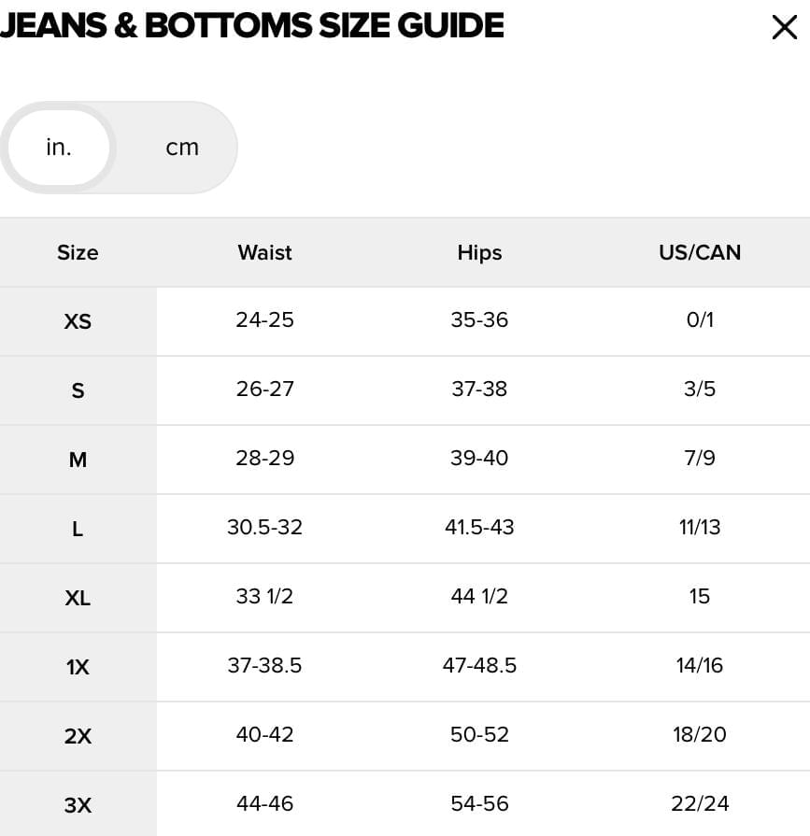The width and height of the screenshot is (810, 836).
Task: Select the L size row label
Action: pos(78,529)
